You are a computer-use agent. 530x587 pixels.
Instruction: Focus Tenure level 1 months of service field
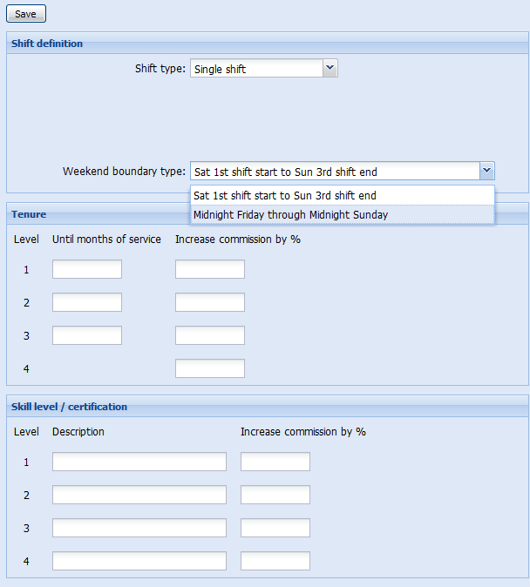87,269
